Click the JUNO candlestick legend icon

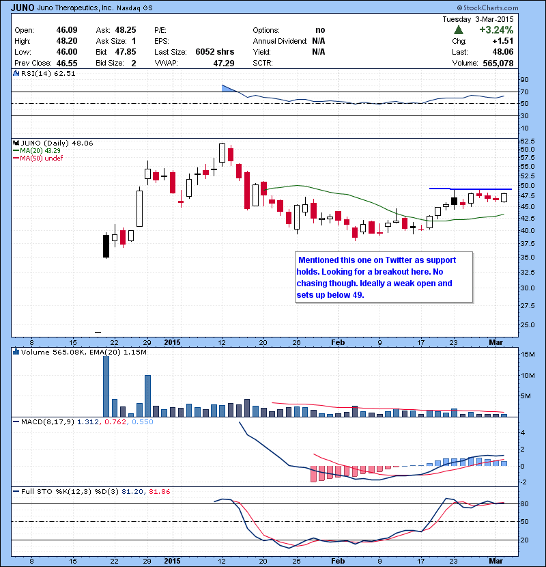16,143
